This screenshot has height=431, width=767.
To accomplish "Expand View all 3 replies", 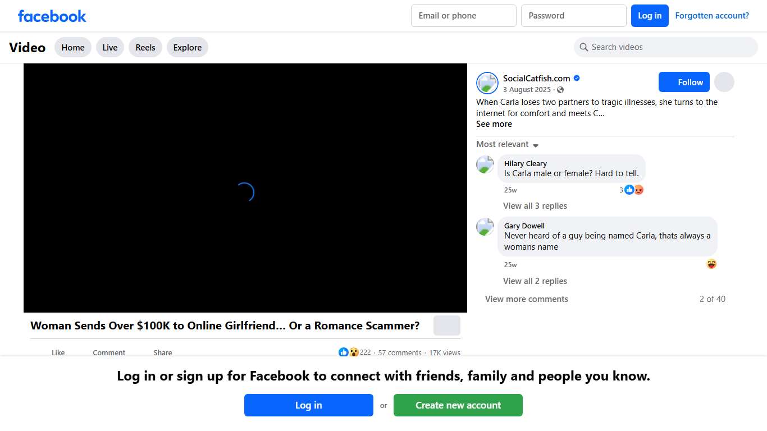I will tap(535, 206).
